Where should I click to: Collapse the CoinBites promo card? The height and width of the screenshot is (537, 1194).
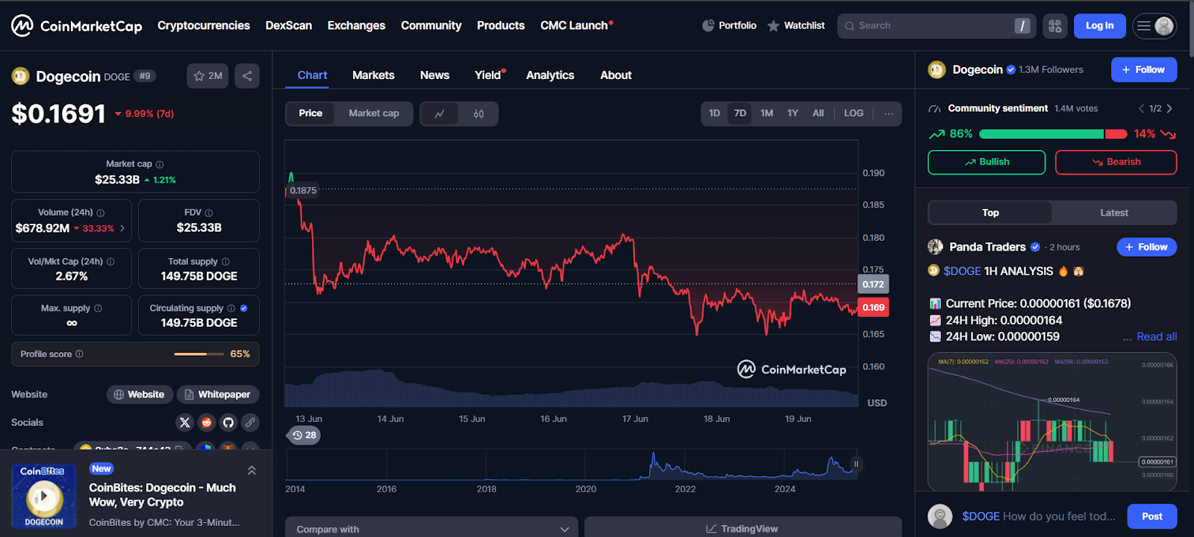click(x=251, y=470)
